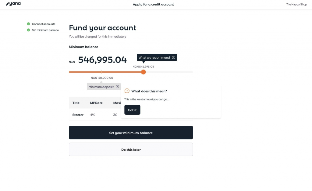Screen dimensions: 312x191
Task: Click the minimum deposit tick mark on the slider
Action: tap(101, 72)
